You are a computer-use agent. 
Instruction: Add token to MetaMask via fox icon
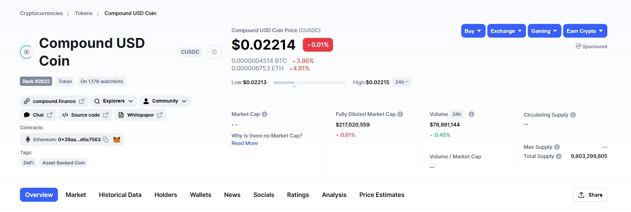[x=117, y=140]
